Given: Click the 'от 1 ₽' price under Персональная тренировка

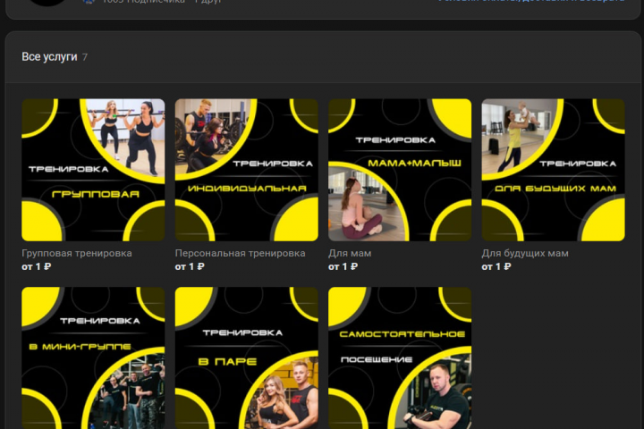Looking at the screenshot, I should (x=190, y=267).
